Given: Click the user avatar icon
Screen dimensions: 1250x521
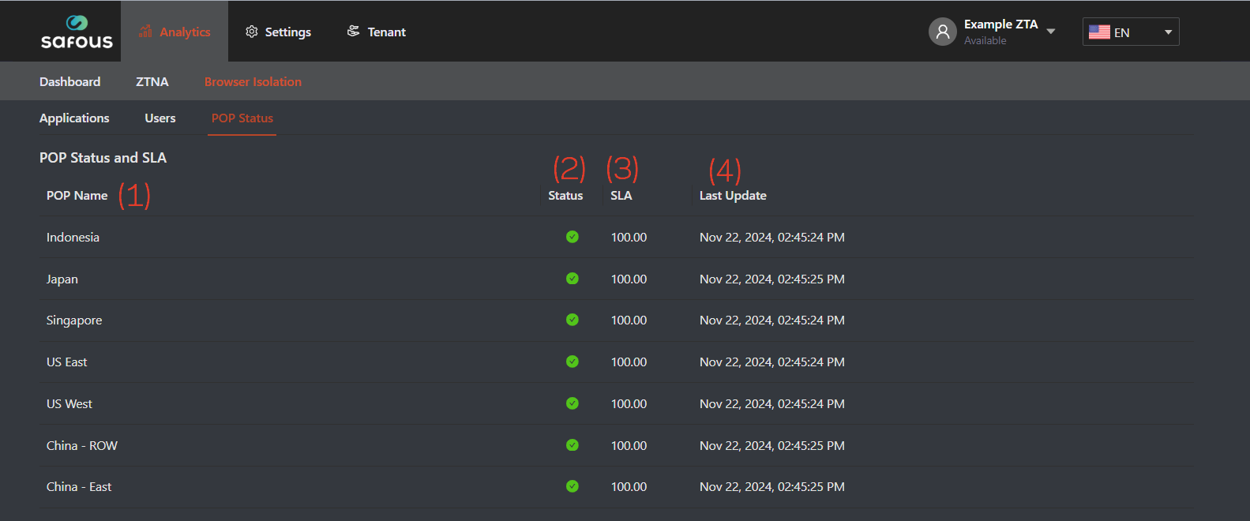Looking at the screenshot, I should tap(943, 32).
